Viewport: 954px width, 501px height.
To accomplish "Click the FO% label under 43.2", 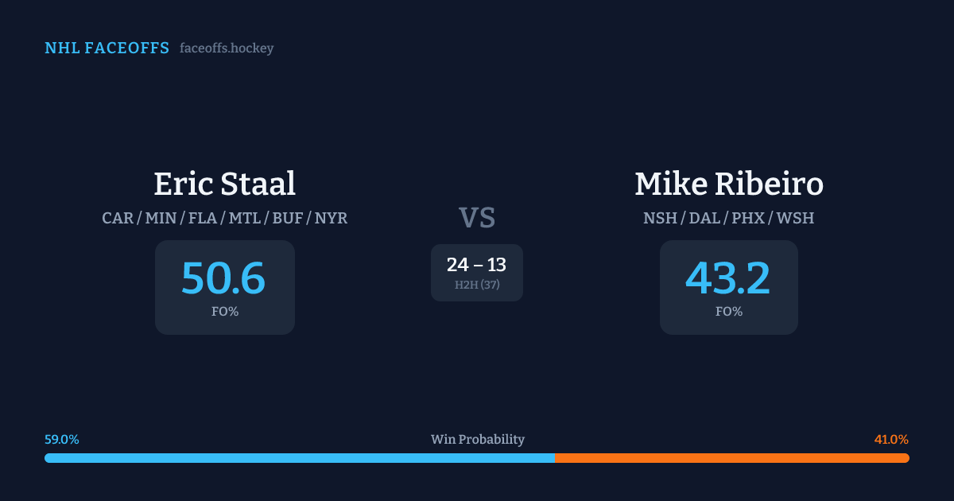I will tap(728, 312).
